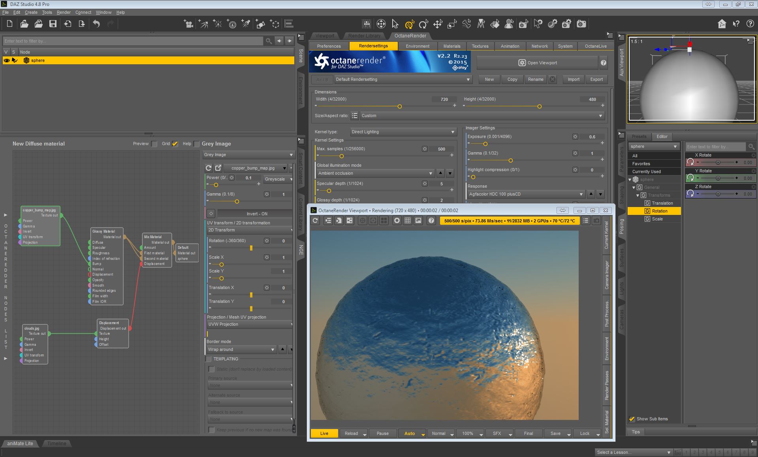
Task: Click the Save file toolbar icon
Action: coord(53,24)
